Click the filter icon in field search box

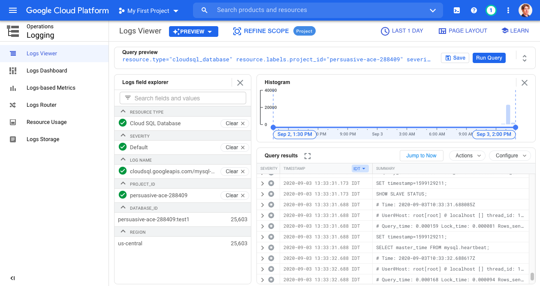(x=128, y=98)
